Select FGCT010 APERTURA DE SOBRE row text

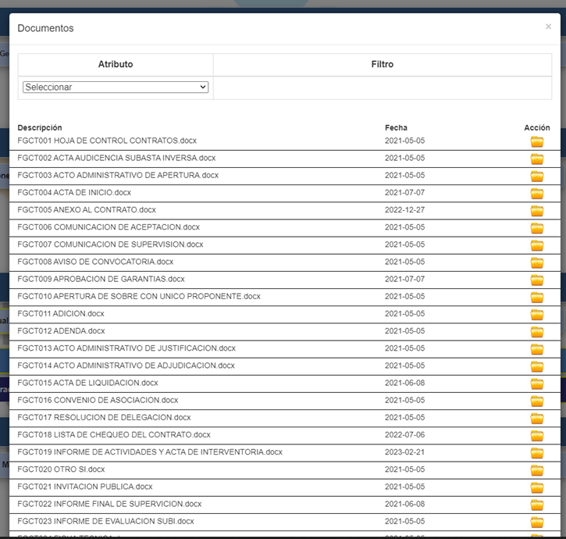139,297
